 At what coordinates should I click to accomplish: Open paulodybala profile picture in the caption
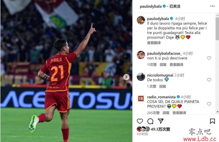(x=141, y=20)
